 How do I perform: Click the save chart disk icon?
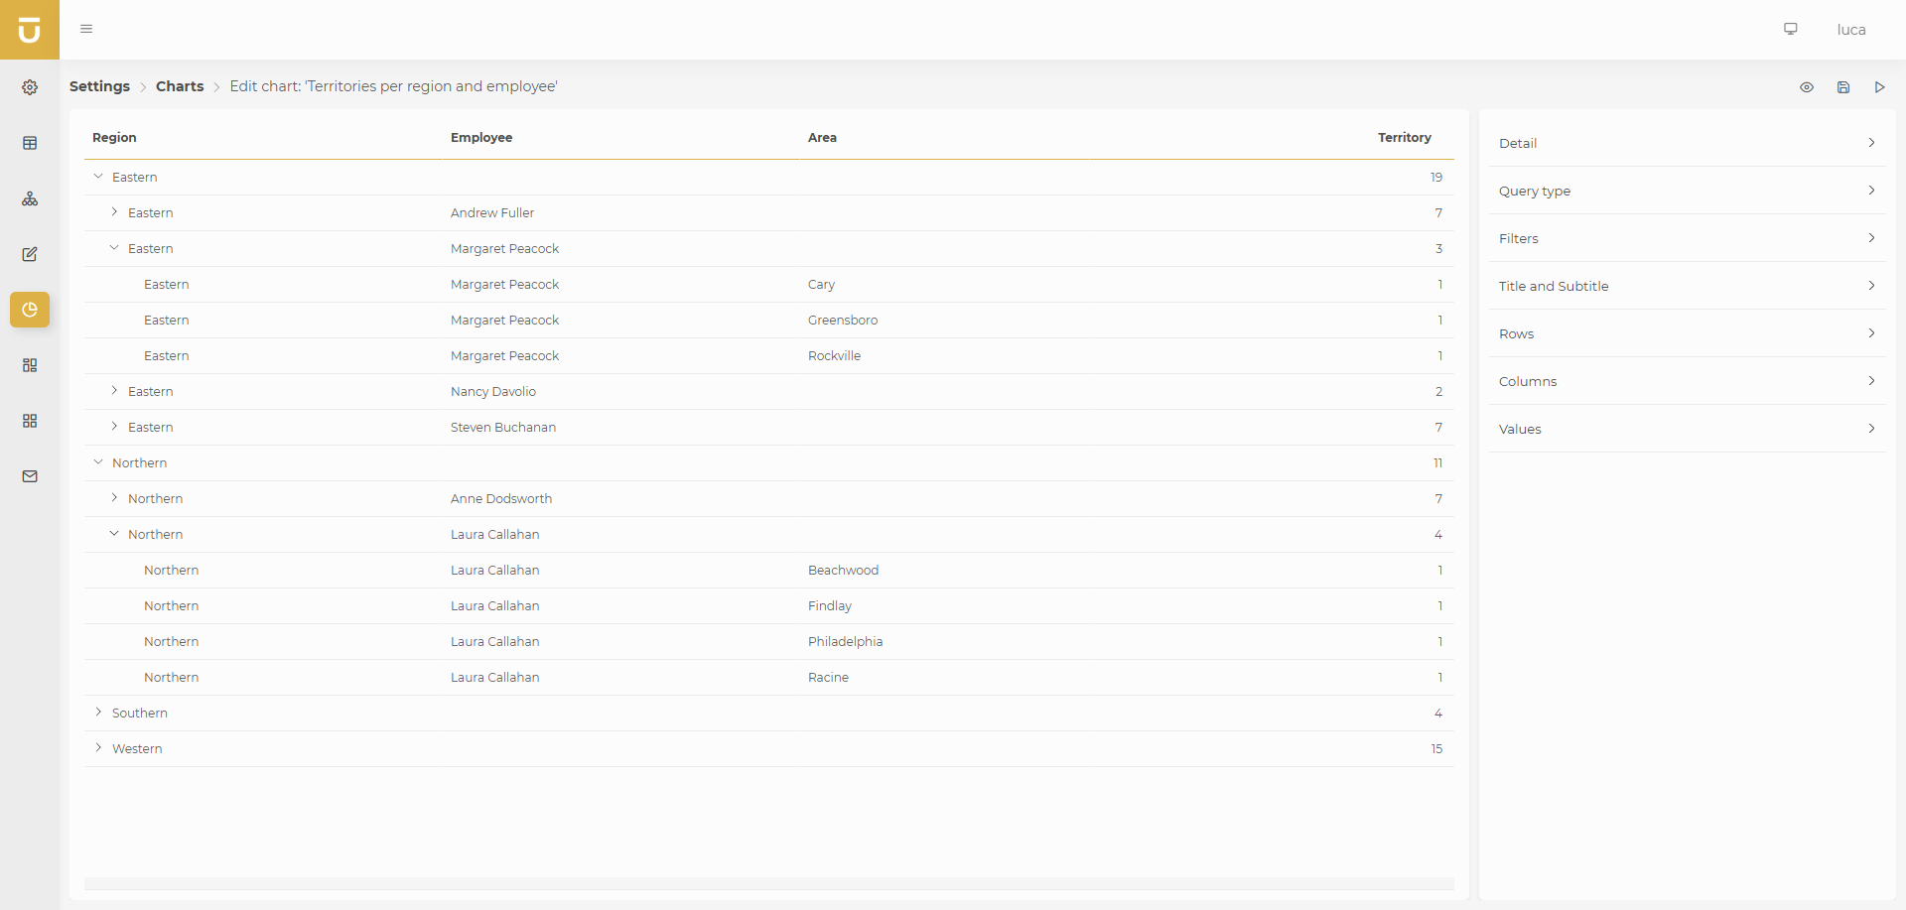pos(1843,87)
